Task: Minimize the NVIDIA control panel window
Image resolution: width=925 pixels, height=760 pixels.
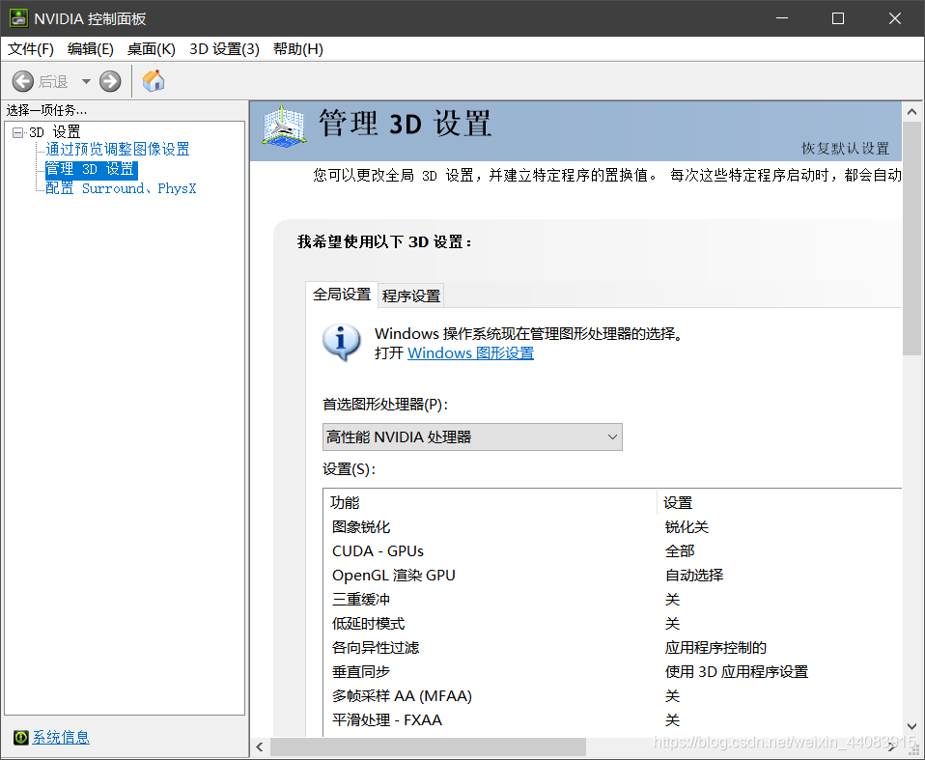Action: pyautogui.click(x=782, y=18)
